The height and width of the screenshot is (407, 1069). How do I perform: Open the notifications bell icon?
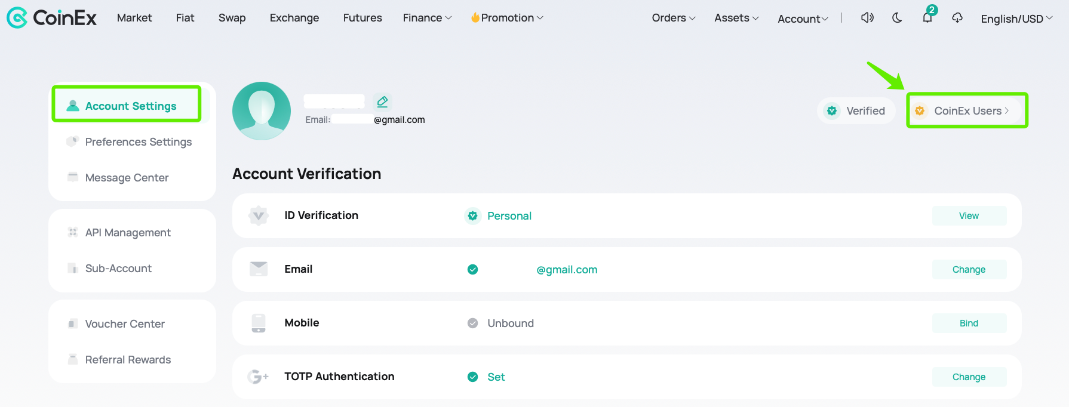coord(927,18)
